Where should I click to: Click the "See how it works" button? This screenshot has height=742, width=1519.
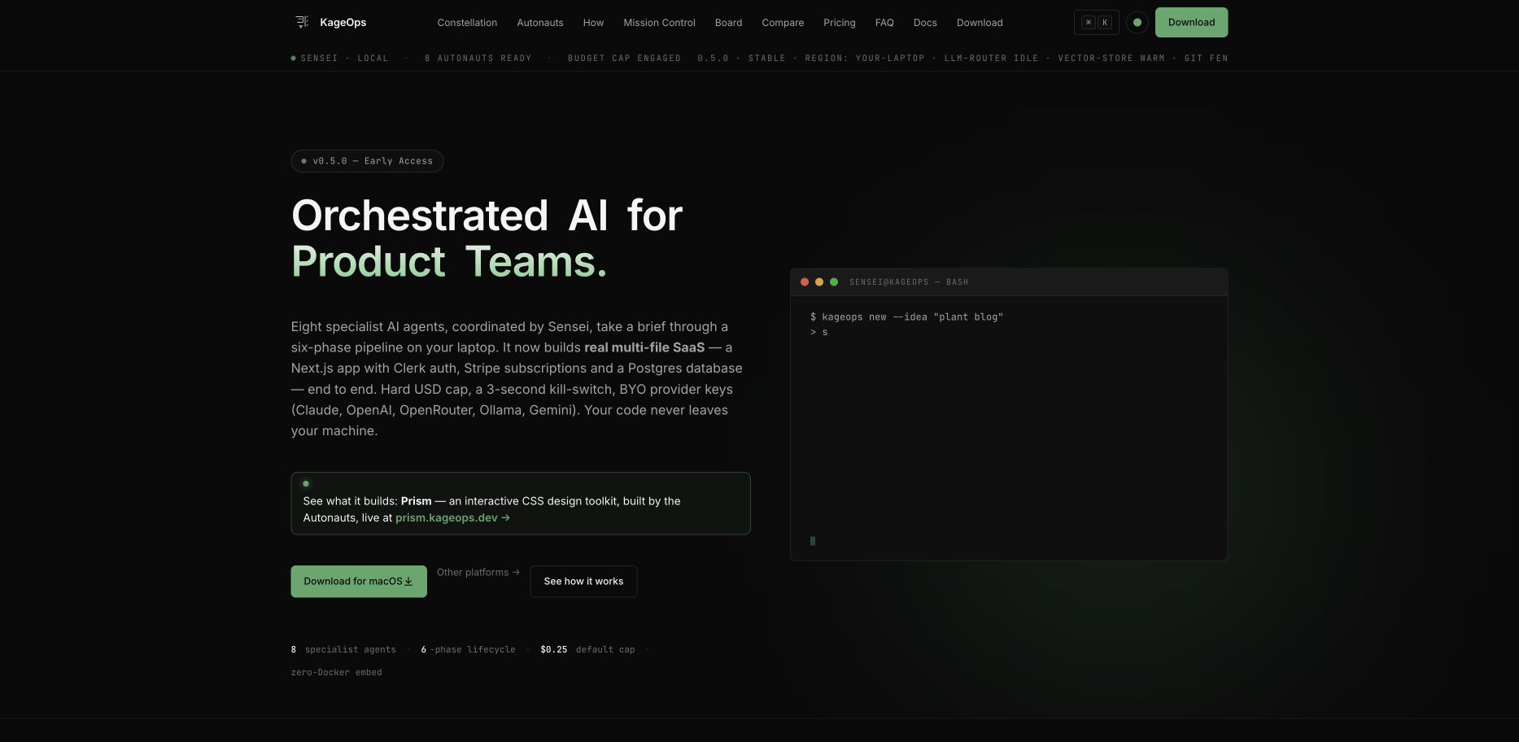tap(583, 581)
